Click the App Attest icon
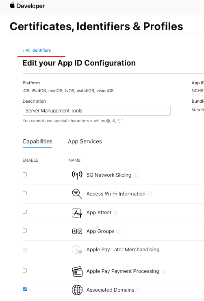Image resolution: width=204 pixels, height=301 pixels. [x=77, y=213]
